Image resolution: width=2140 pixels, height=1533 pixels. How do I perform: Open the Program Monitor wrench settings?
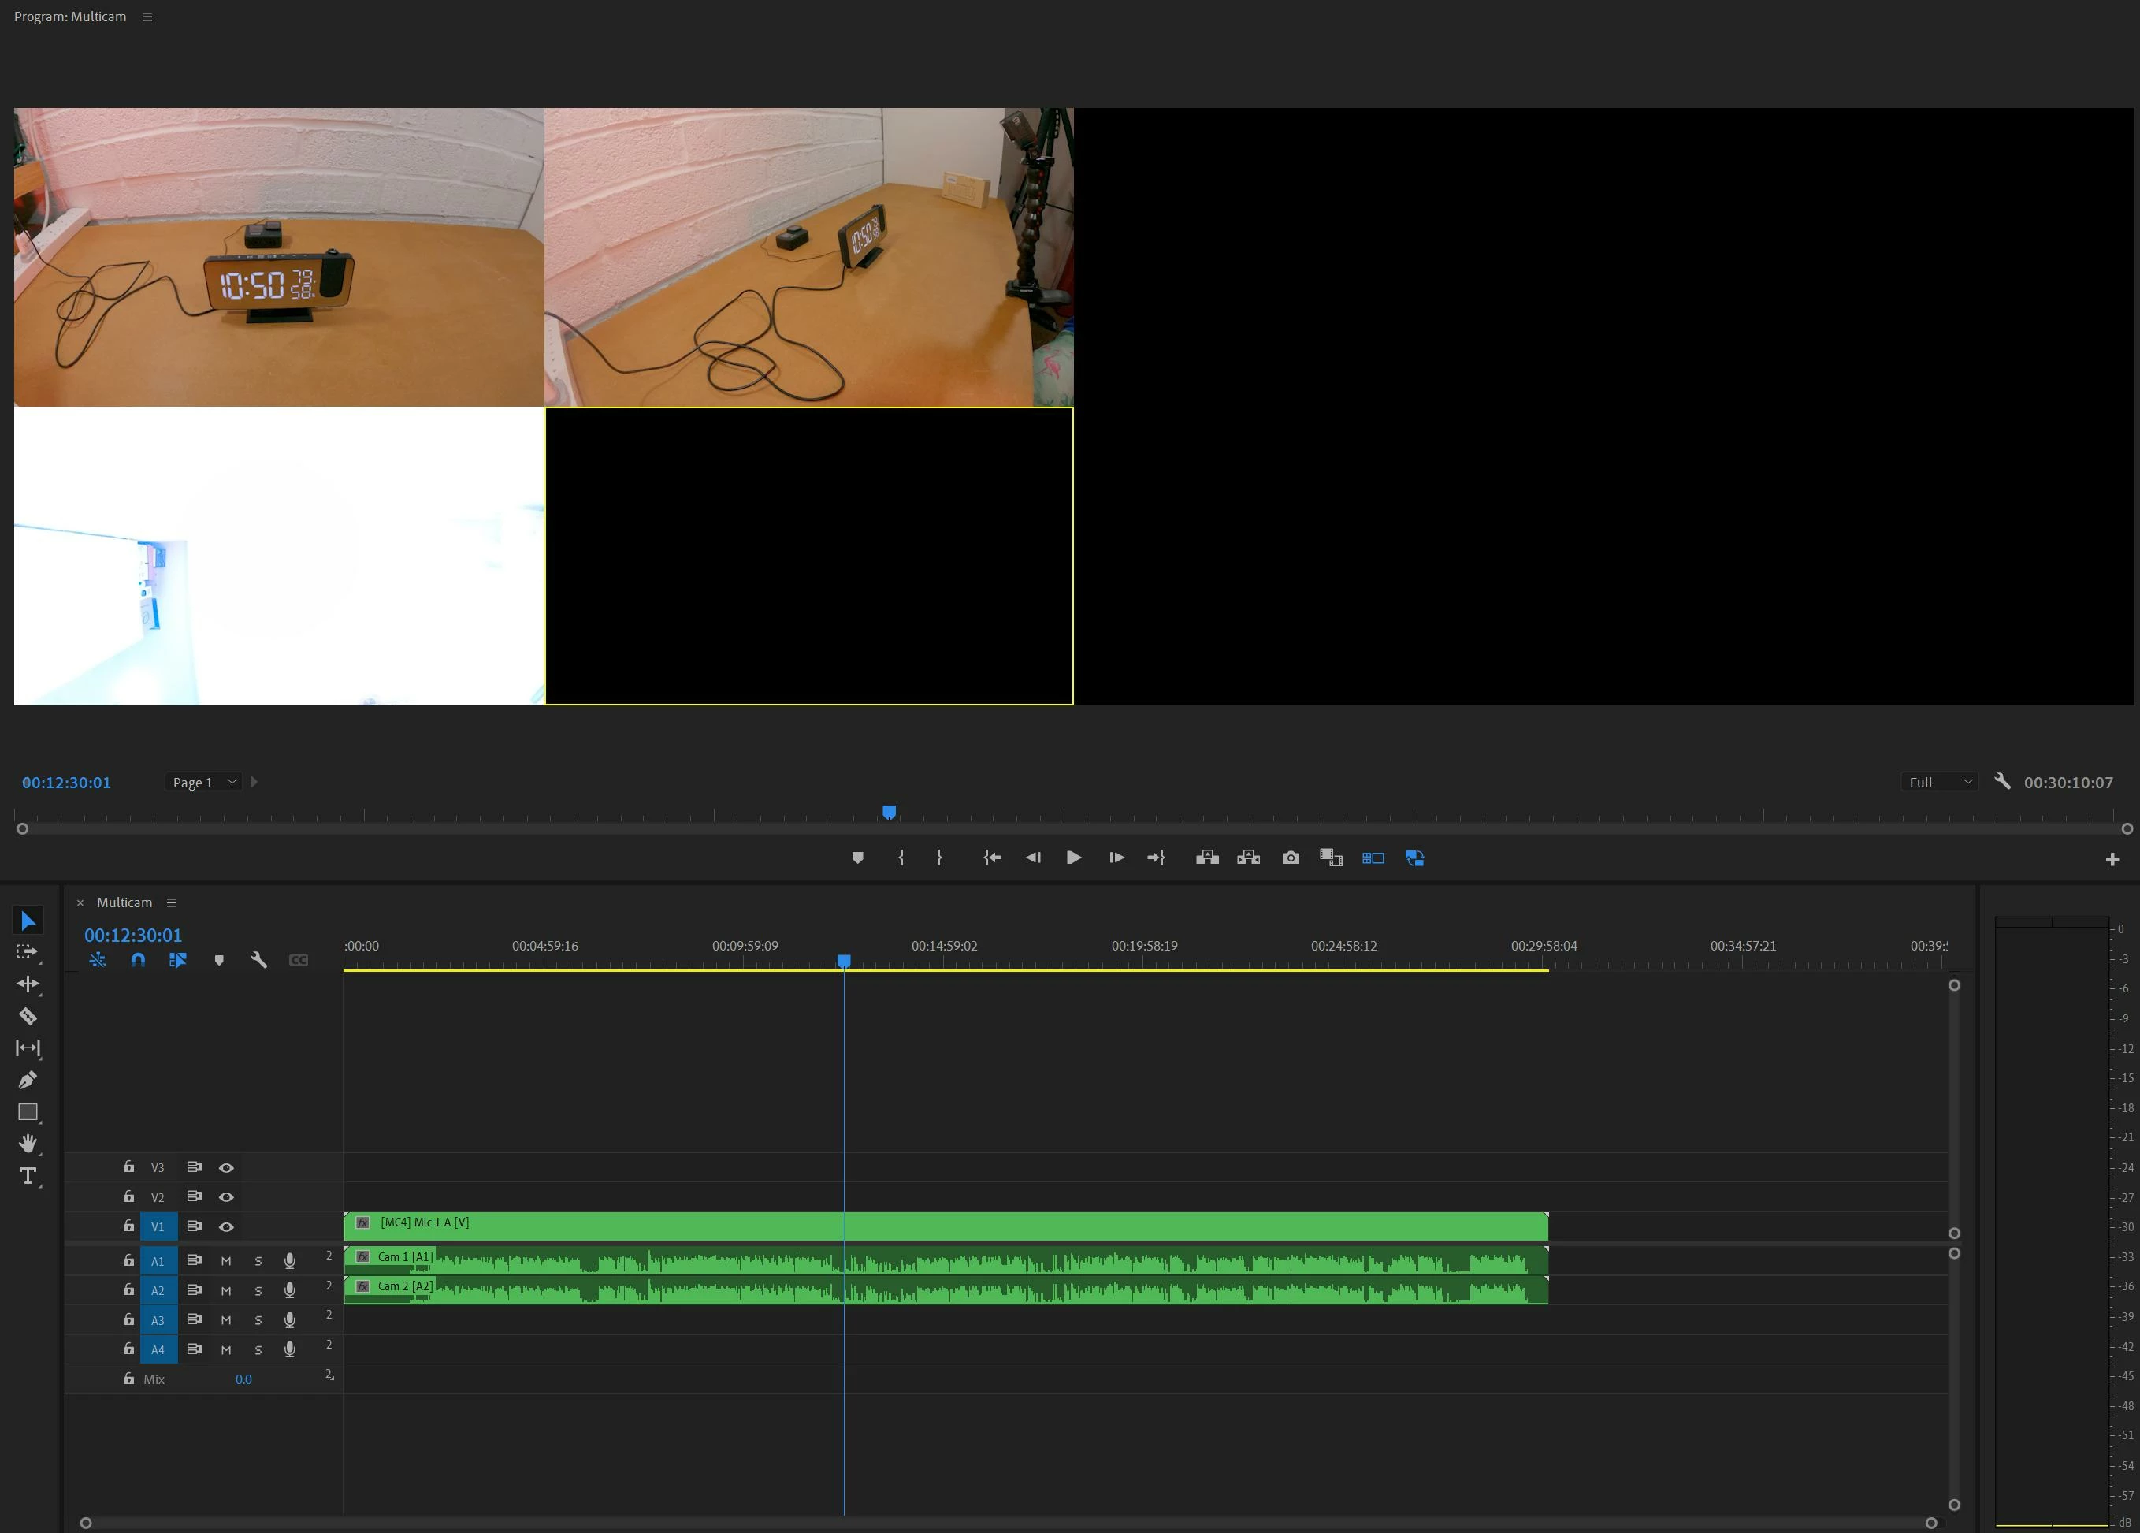pos(2002,782)
